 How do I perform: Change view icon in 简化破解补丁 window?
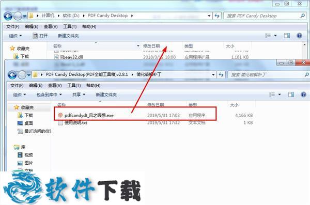coord(272,94)
